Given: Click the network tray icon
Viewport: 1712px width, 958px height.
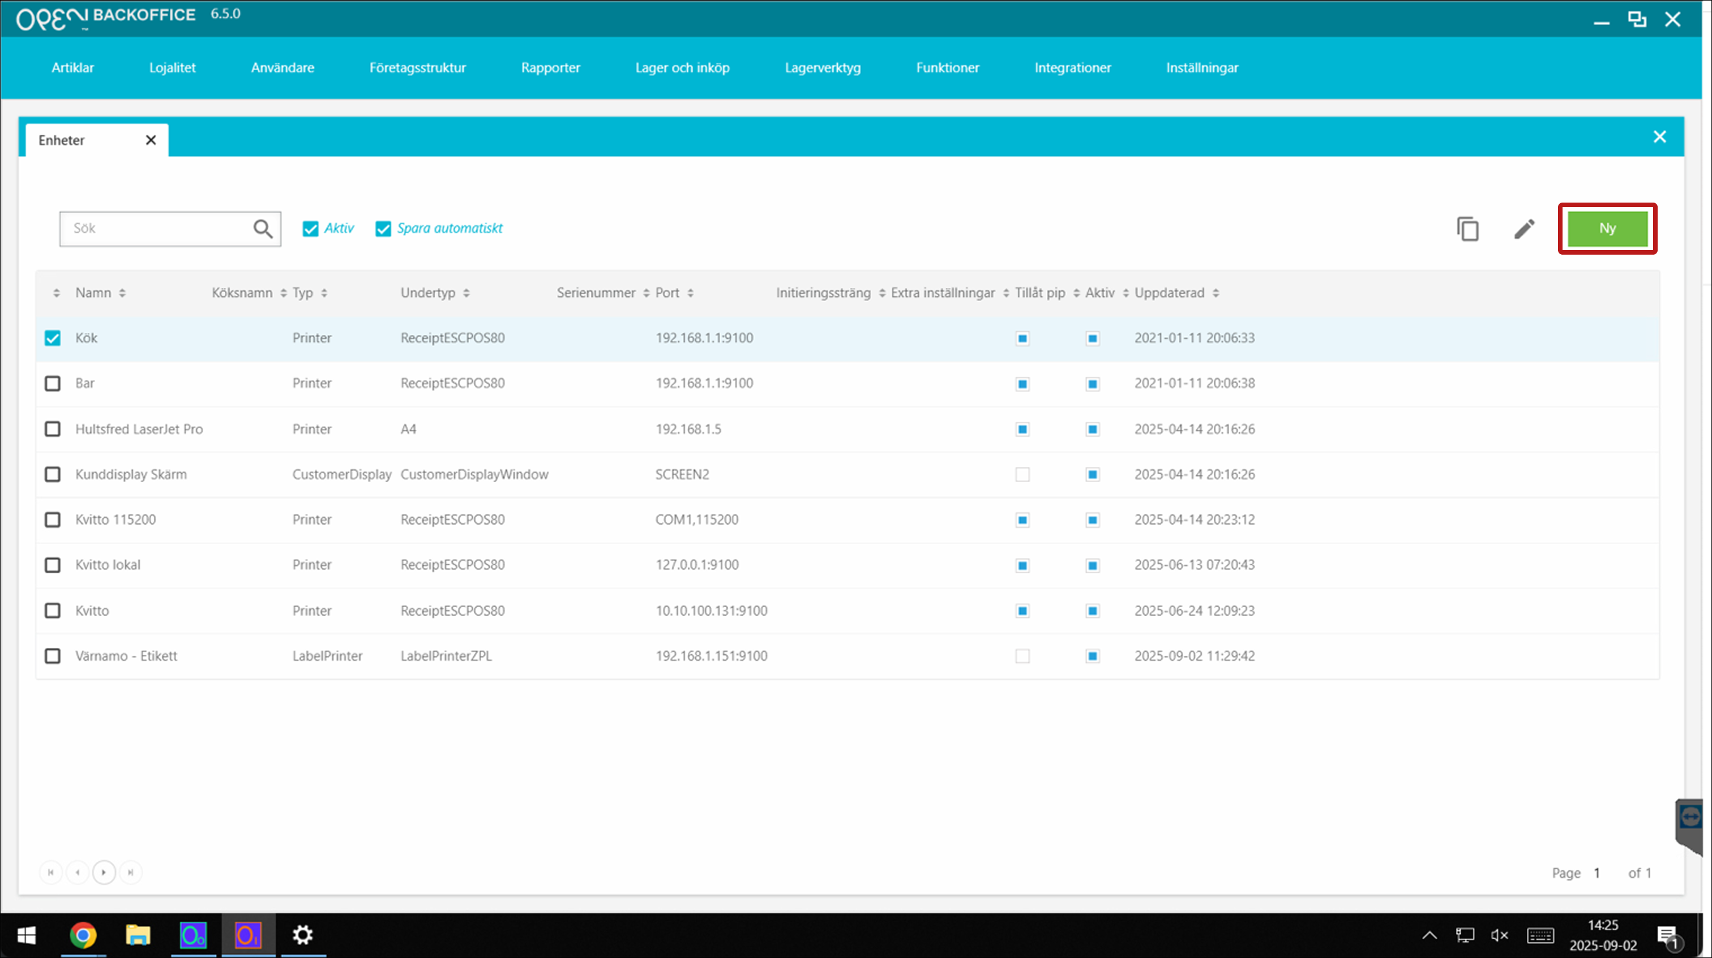Looking at the screenshot, I should click(x=1465, y=935).
